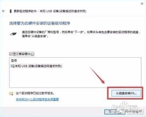The width and height of the screenshot is (146, 117).
Task: Click the 从磁盘安装(H)... button
Action: pyautogui.click(x=126, y=93)
